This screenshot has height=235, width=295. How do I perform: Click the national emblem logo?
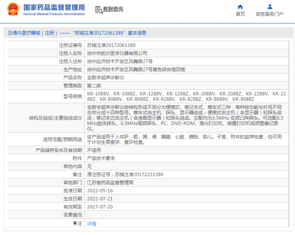(x=13, y=9)
